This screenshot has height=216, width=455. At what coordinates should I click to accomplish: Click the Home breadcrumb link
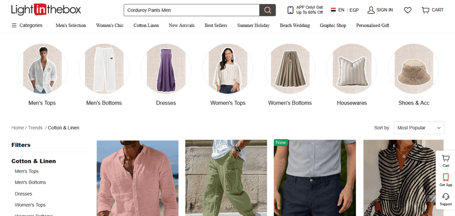pos(17,128)
